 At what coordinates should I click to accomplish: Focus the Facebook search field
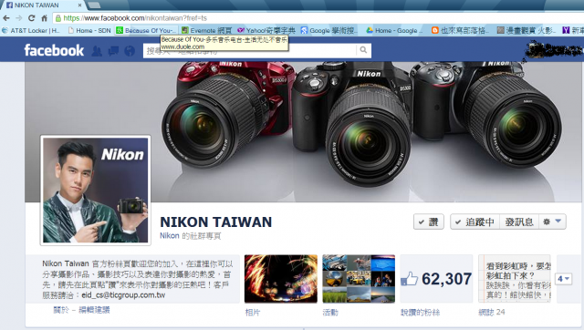(x=249, y=50)
